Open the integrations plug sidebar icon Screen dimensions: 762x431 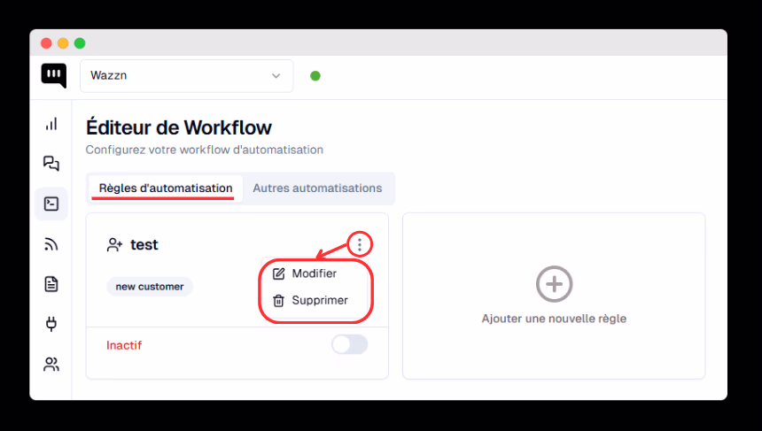click(x=51, y=324)
